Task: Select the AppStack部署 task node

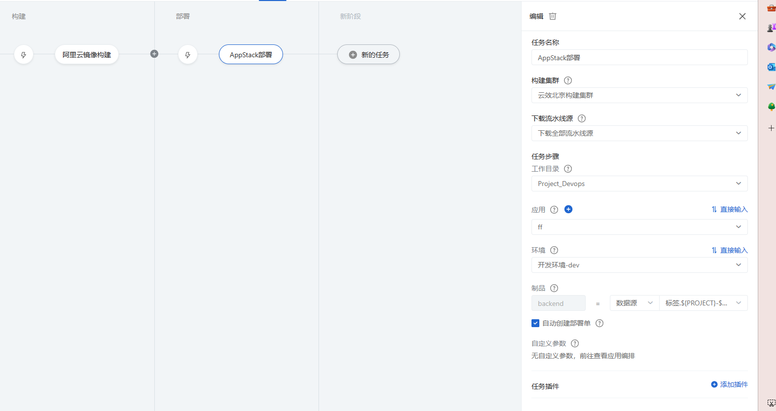Action: point(251,55)
